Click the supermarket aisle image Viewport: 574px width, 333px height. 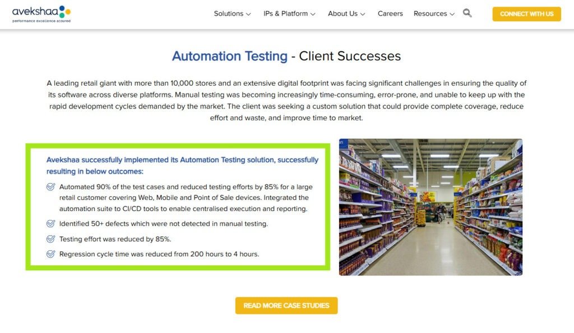coord(430,207)
